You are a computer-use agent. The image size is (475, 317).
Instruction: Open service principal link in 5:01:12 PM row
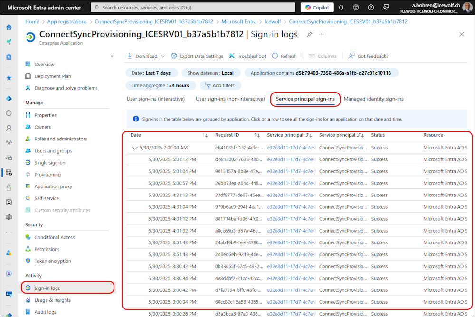click(291, 159)
